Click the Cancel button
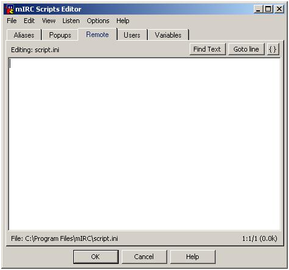 pyautogui.click(x=144, y=257)
